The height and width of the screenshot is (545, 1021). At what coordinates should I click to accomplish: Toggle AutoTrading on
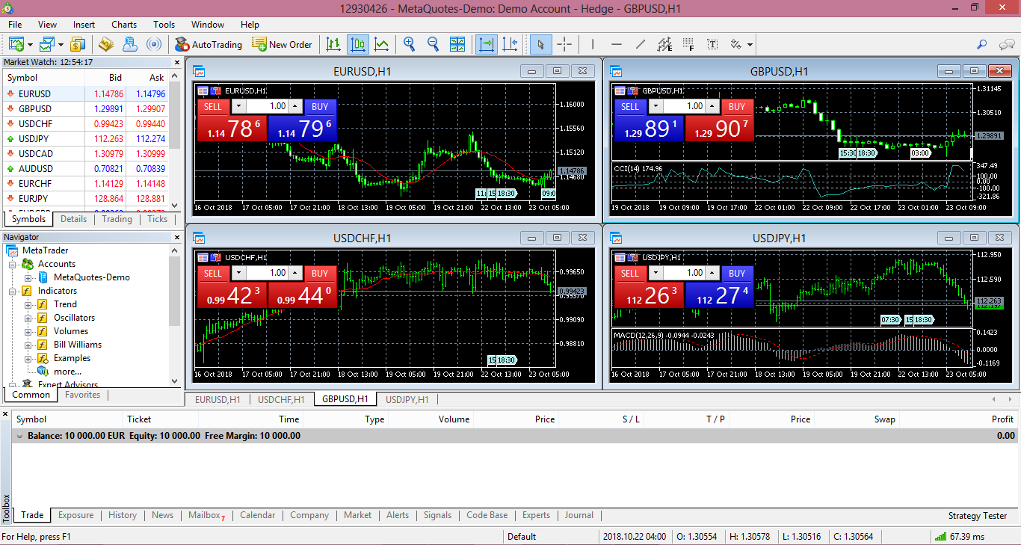click(209, 45)
